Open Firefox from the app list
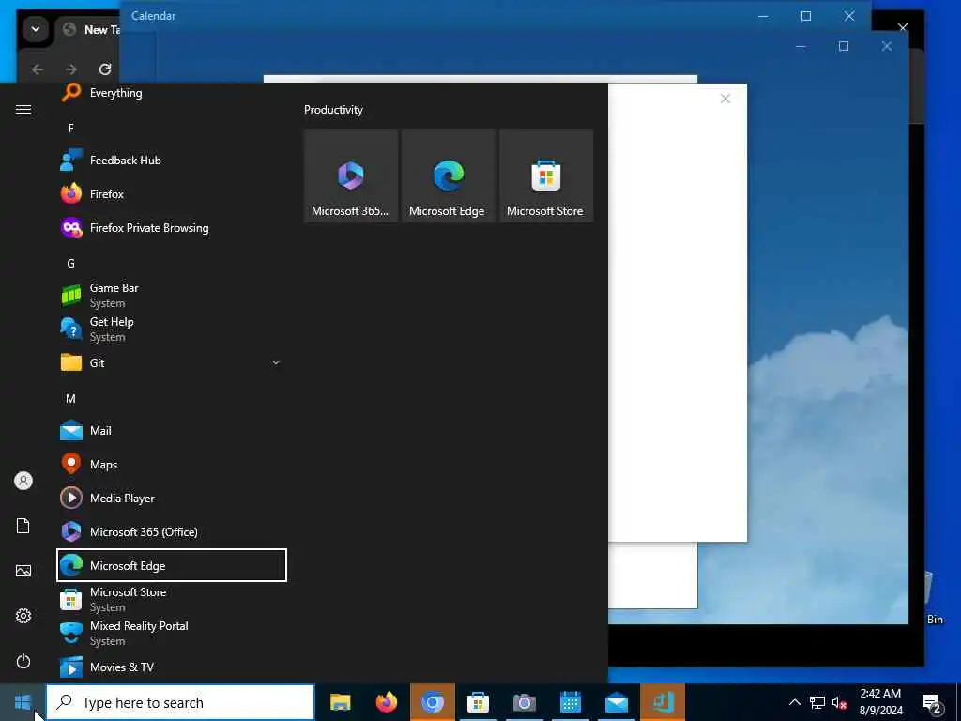 point(172,194)
